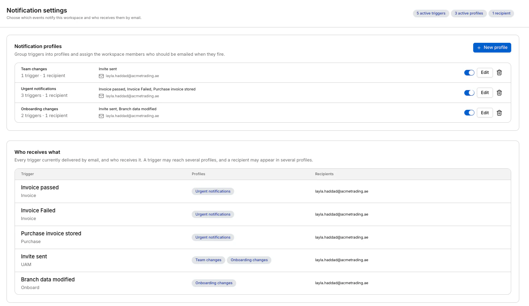Select the Invoice Failed trigger name
This screenshot has width=529, height=306.
click(38, 211)
